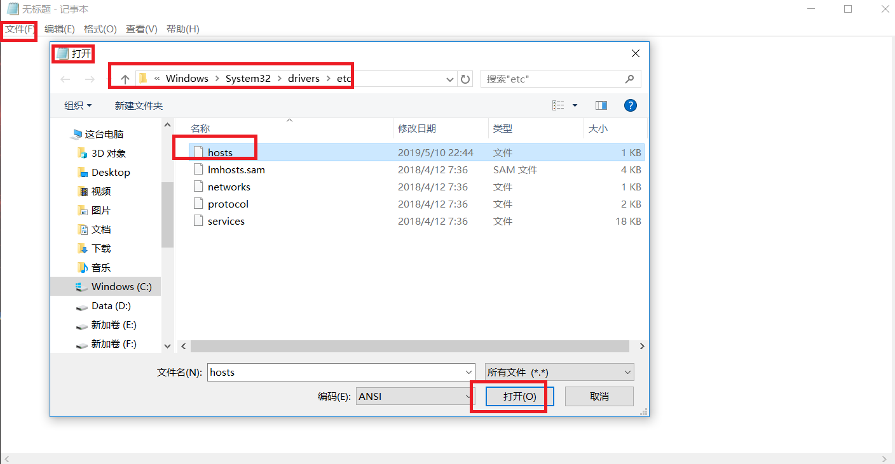This screenshot has height=464, width=895.
Task: Click the protocol file icon
Action: click(198, 204)
